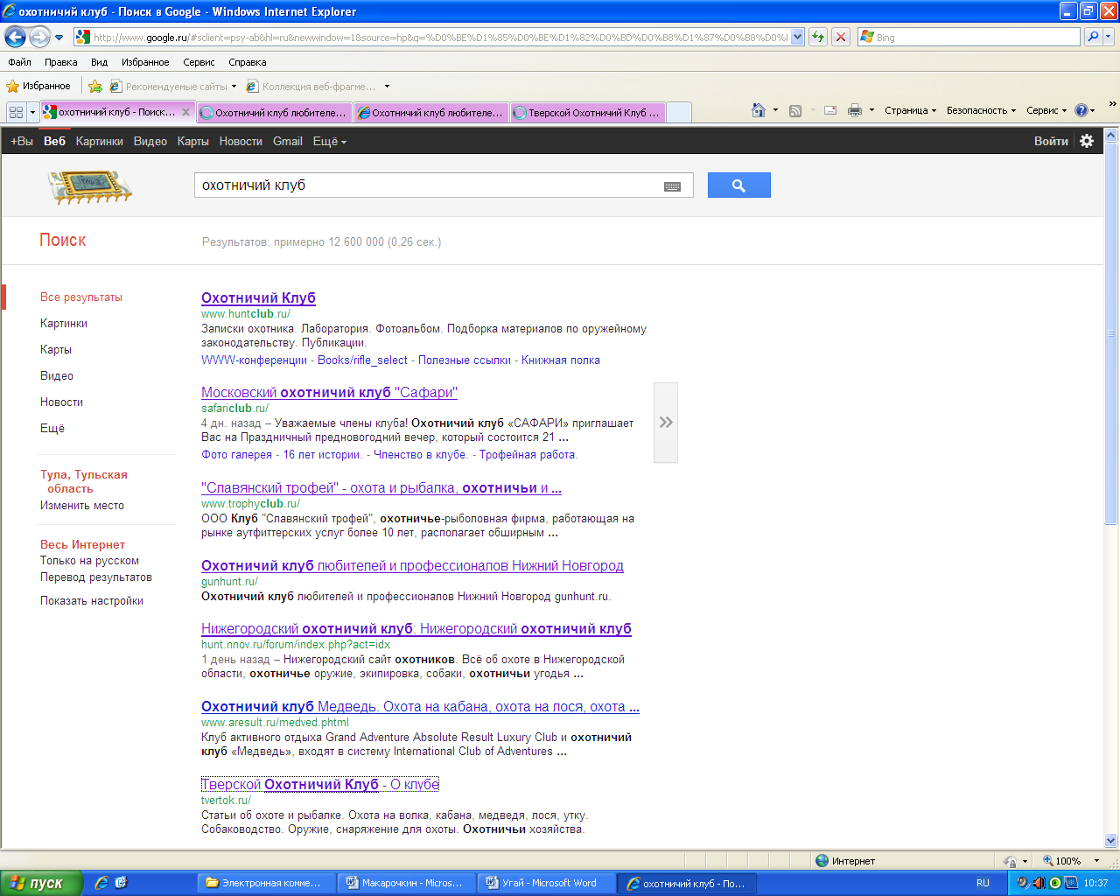Open the Вид menu
The image size is (1120, 896).
click(99, 62)
